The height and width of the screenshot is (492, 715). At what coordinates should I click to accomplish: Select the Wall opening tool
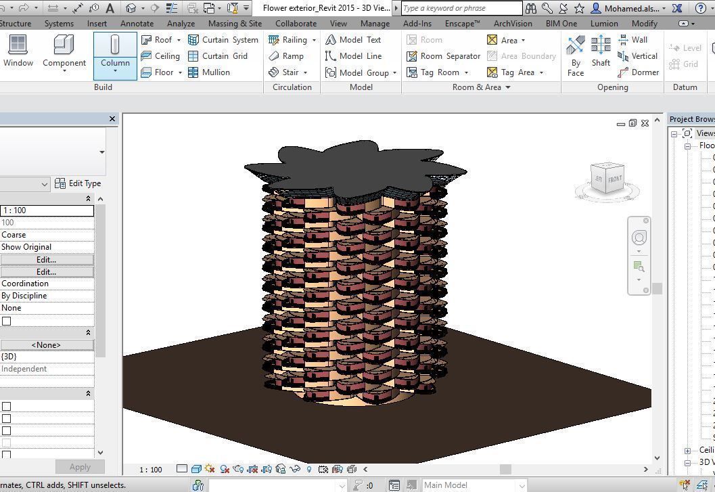coord(632,40)
